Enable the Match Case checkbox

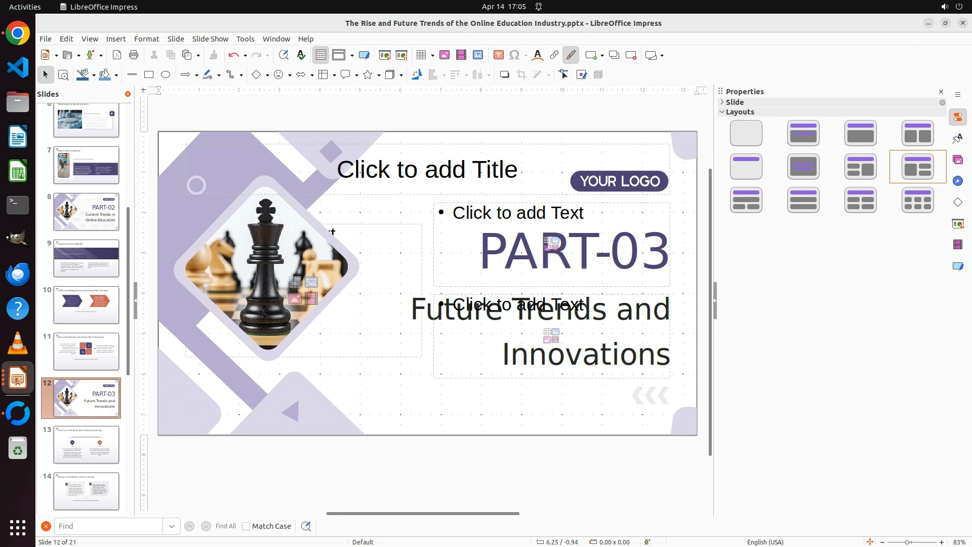coord(246,526)
